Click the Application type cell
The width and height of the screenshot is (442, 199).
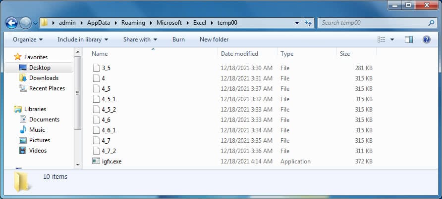tap(295, 161)
